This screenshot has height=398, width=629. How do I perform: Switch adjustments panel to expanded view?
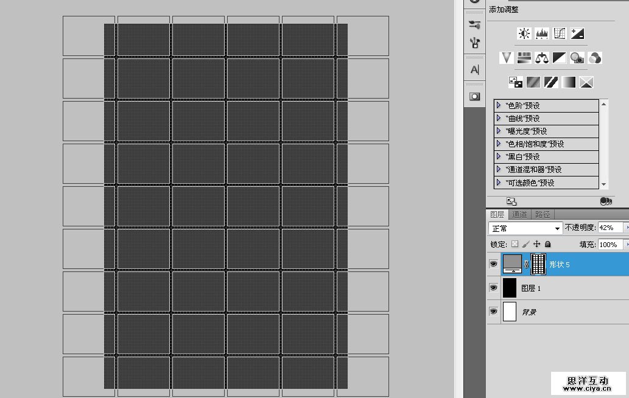click(511, 201)
